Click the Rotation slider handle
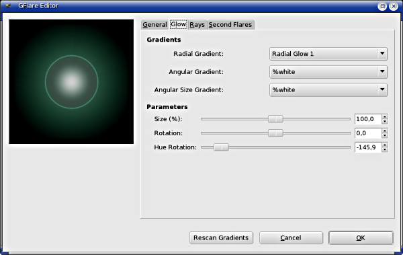The image size is (403, 255). tap(275, 133)
